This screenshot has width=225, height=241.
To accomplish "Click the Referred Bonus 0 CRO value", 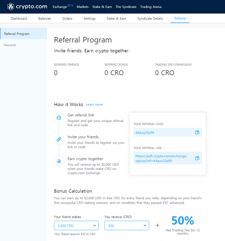I will [114, 73].
